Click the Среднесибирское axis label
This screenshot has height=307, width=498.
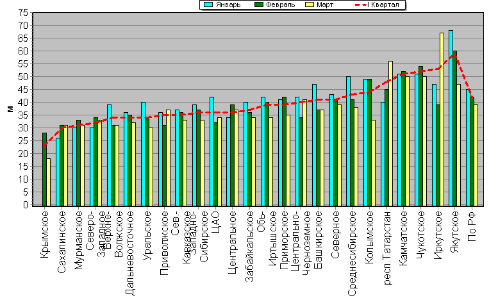coord(353,253)
